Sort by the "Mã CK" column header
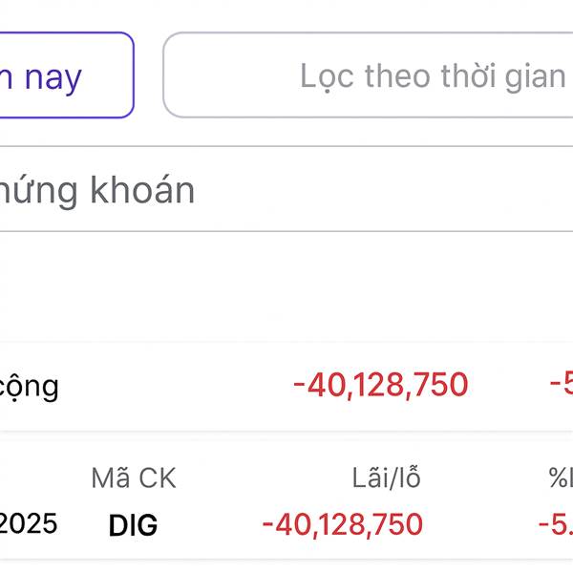 [x=134, y=477]
